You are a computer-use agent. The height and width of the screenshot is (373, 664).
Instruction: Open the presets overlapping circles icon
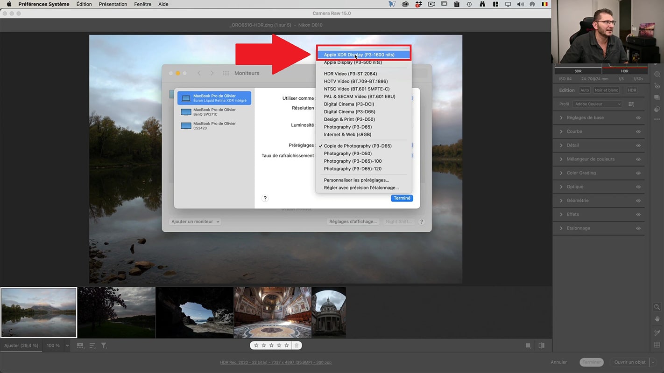pyautogui.click(x=657, y=110)
